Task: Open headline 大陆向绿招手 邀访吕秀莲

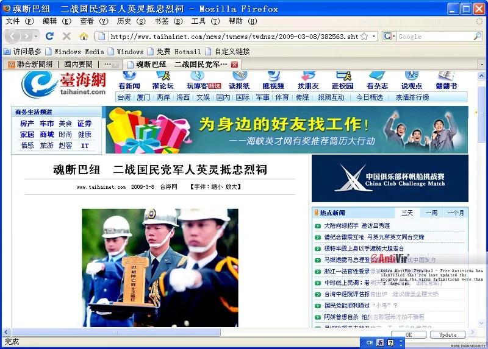Action: coord(357,225)
